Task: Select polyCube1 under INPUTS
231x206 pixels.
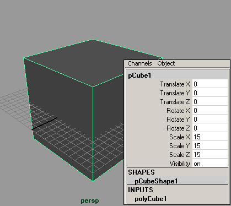Action: [151, 199]
